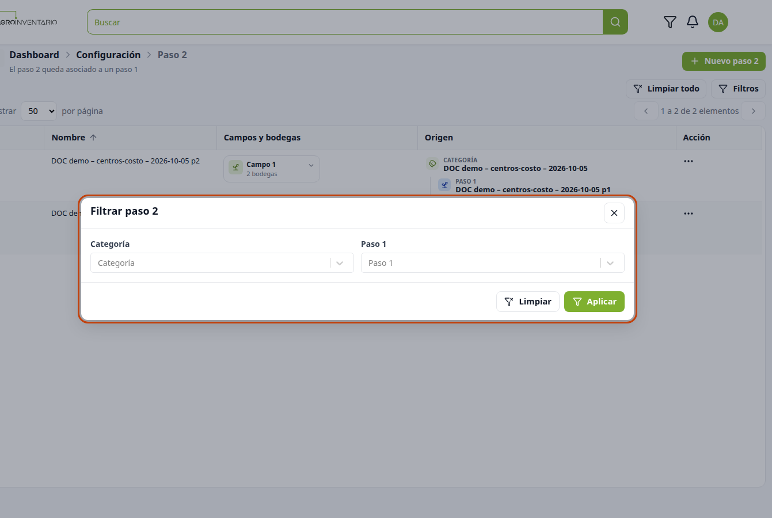The image size is (772, 518).
Task: Click the search magnifier icon button
Action: [x=615, y=22]
